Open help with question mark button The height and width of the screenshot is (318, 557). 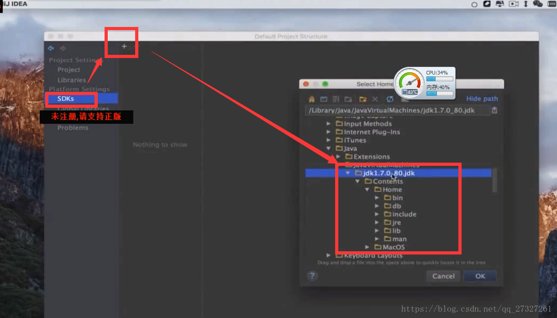[312, 276]
